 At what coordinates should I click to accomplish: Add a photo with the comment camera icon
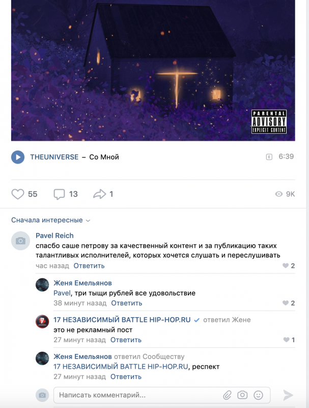(242, 395)
